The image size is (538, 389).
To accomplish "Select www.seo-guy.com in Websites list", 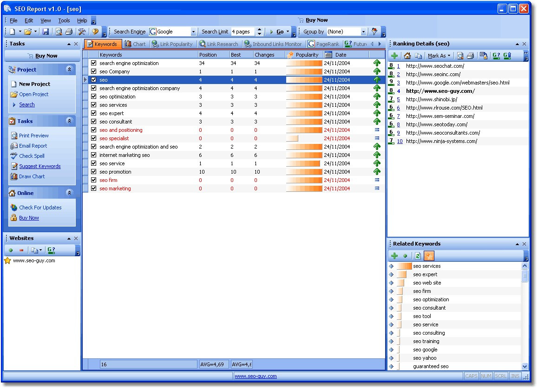I will tap(34, 260).
